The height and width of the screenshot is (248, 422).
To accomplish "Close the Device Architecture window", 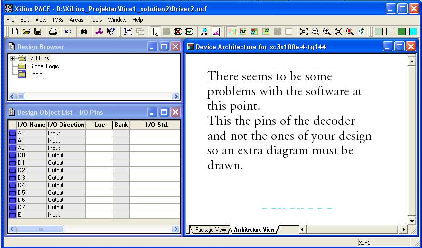I will pos(411,47).
